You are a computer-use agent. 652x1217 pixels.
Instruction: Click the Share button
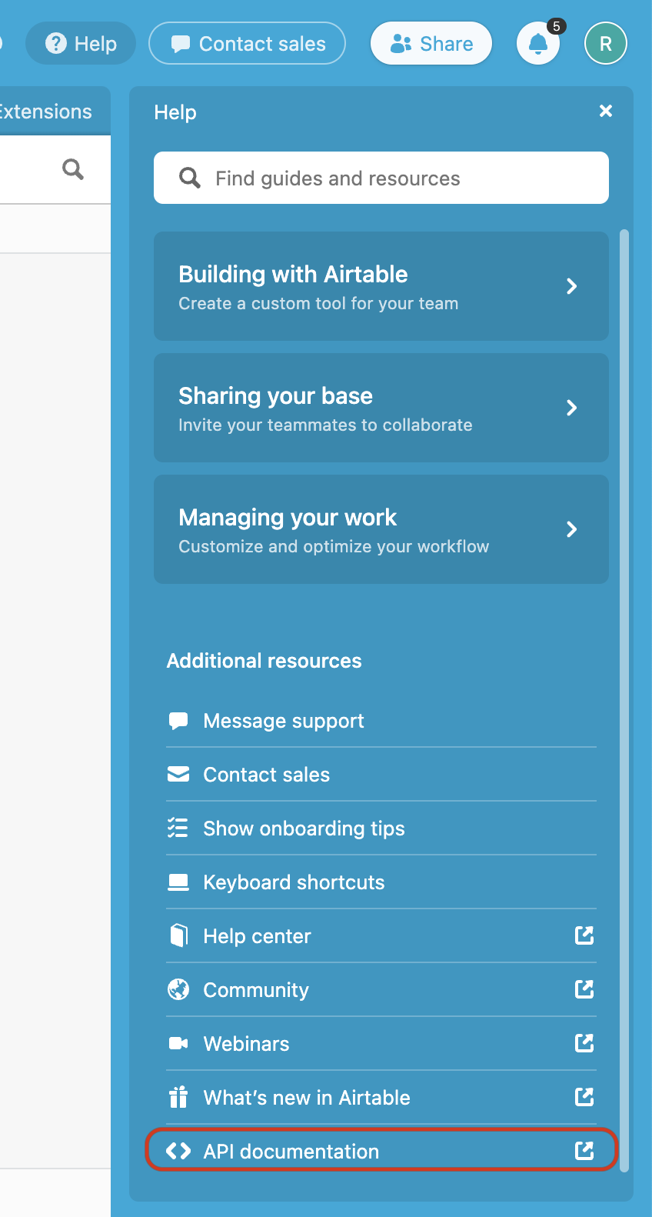[431, 44]
